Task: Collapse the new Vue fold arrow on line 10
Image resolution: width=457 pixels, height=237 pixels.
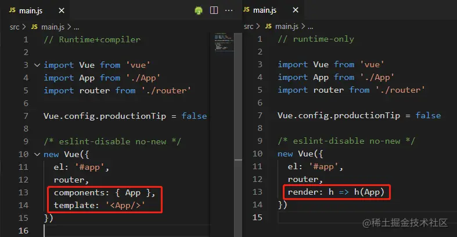Action: pyautogui.click(x=37, y=154)
